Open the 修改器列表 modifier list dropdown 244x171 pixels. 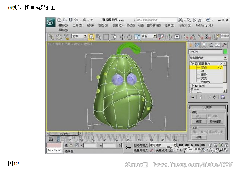click(x=208, y=58)
